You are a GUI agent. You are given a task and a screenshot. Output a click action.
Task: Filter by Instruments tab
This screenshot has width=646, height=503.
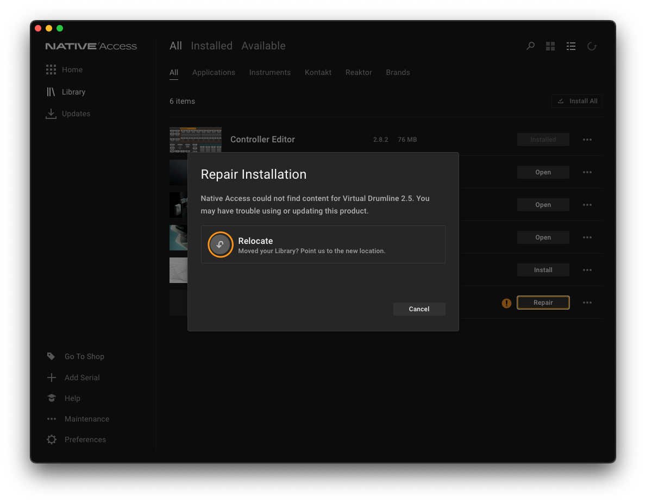[270, 72]
